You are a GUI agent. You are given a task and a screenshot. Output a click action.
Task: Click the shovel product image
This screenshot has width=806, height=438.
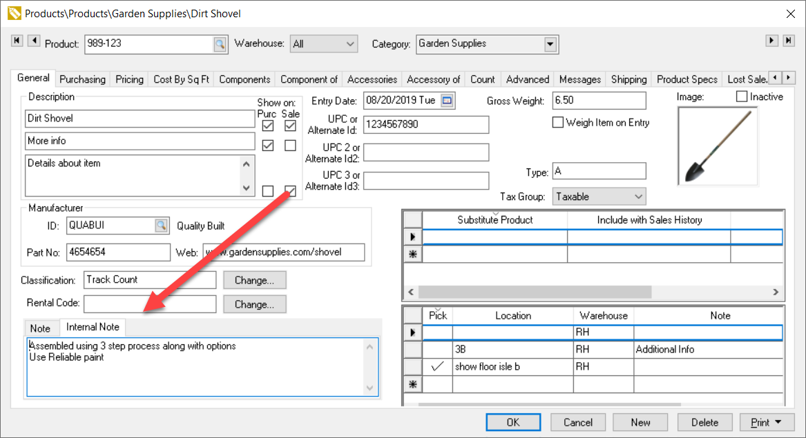718,146
